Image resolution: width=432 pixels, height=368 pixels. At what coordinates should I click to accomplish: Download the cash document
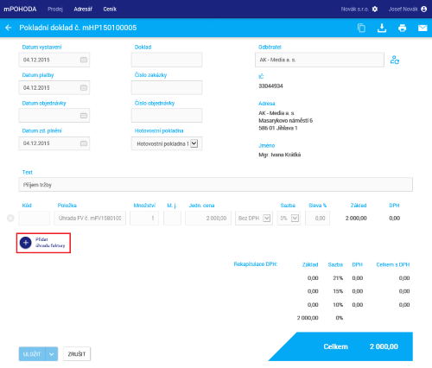382,28
